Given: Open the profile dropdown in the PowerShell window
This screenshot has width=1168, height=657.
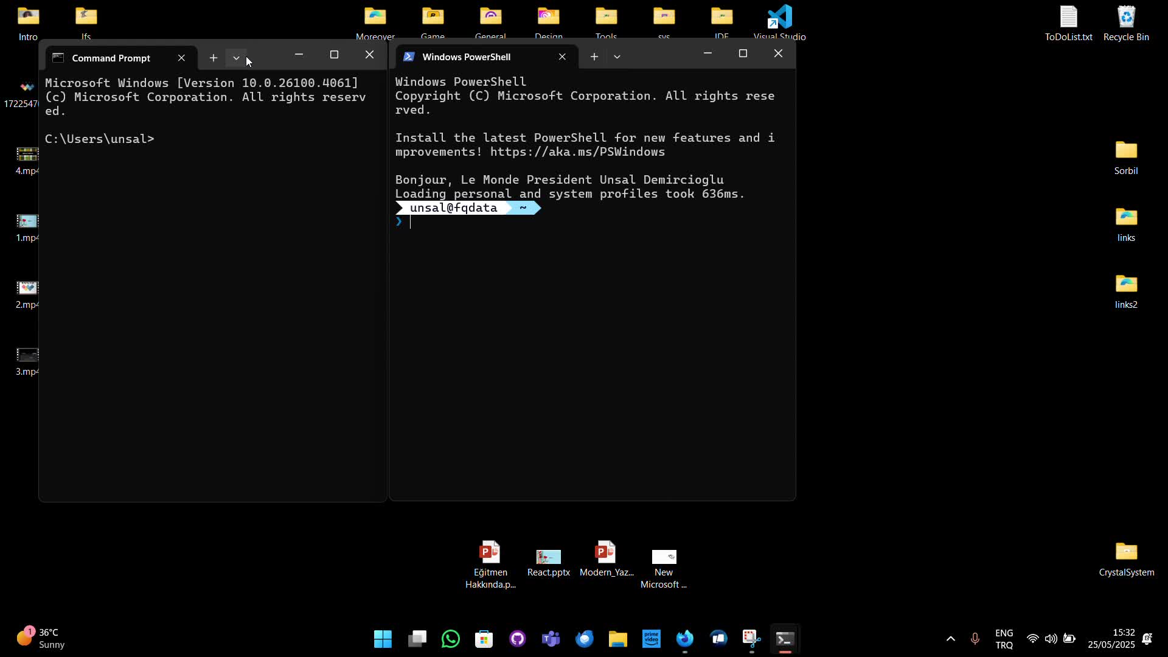Looking at the screenshot, I should pyautogui.click(x=617, y=57).
